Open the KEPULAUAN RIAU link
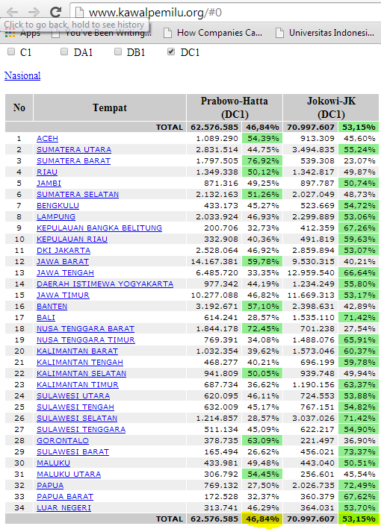The image size is (381, 529). pyautogui.click(x=72, y=239)
